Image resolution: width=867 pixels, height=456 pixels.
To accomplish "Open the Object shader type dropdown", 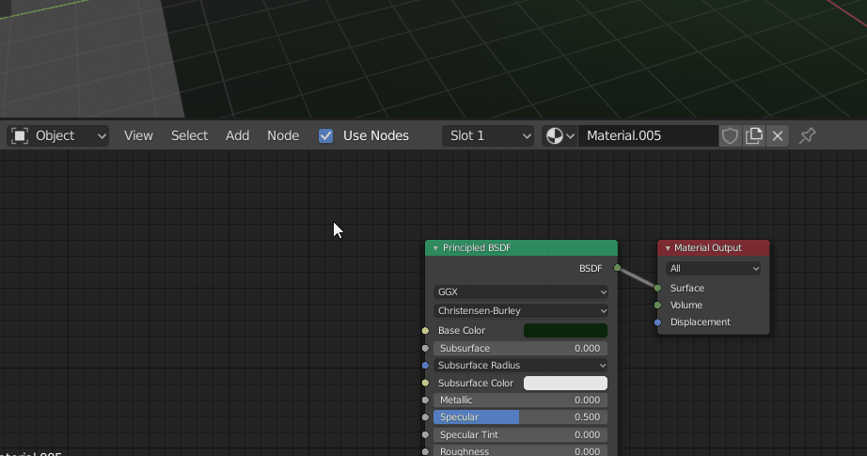I will click(58, 135).
